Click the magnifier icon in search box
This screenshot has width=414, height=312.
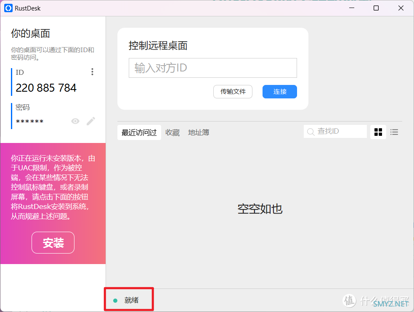tap(311, 132)
